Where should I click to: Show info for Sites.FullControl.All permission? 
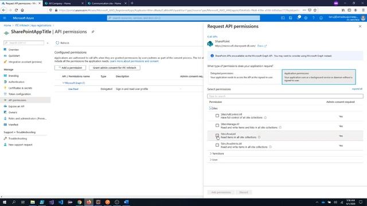pyautogui.click(x=265, y=118)
